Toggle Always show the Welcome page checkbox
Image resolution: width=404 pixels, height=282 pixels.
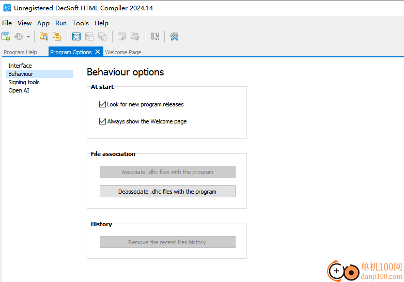click(x=102, y=121)
